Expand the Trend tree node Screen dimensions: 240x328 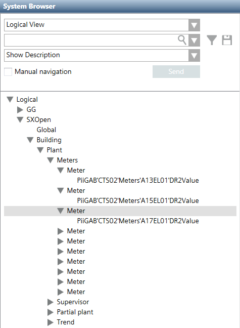click(51, 322)
